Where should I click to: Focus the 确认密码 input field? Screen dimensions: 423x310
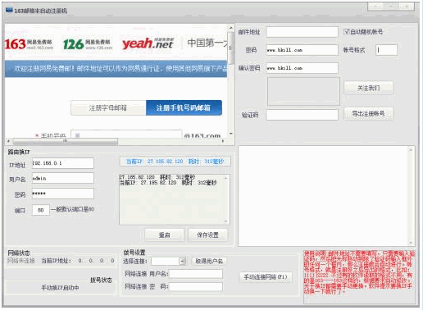tap(302, 68)
